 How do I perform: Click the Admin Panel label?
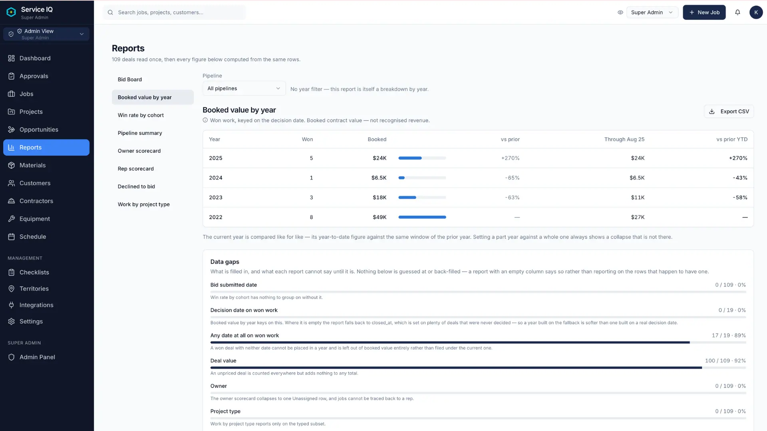(37, 357)
